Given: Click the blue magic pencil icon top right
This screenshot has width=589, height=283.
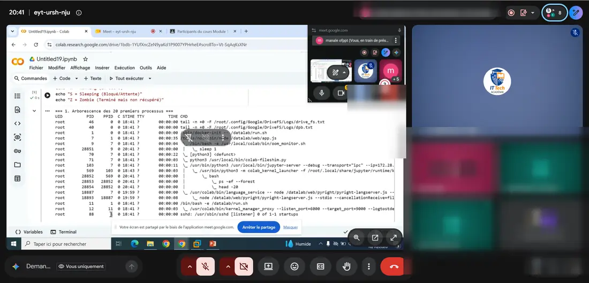Looking at the screenshot, I should click(576, 13).
